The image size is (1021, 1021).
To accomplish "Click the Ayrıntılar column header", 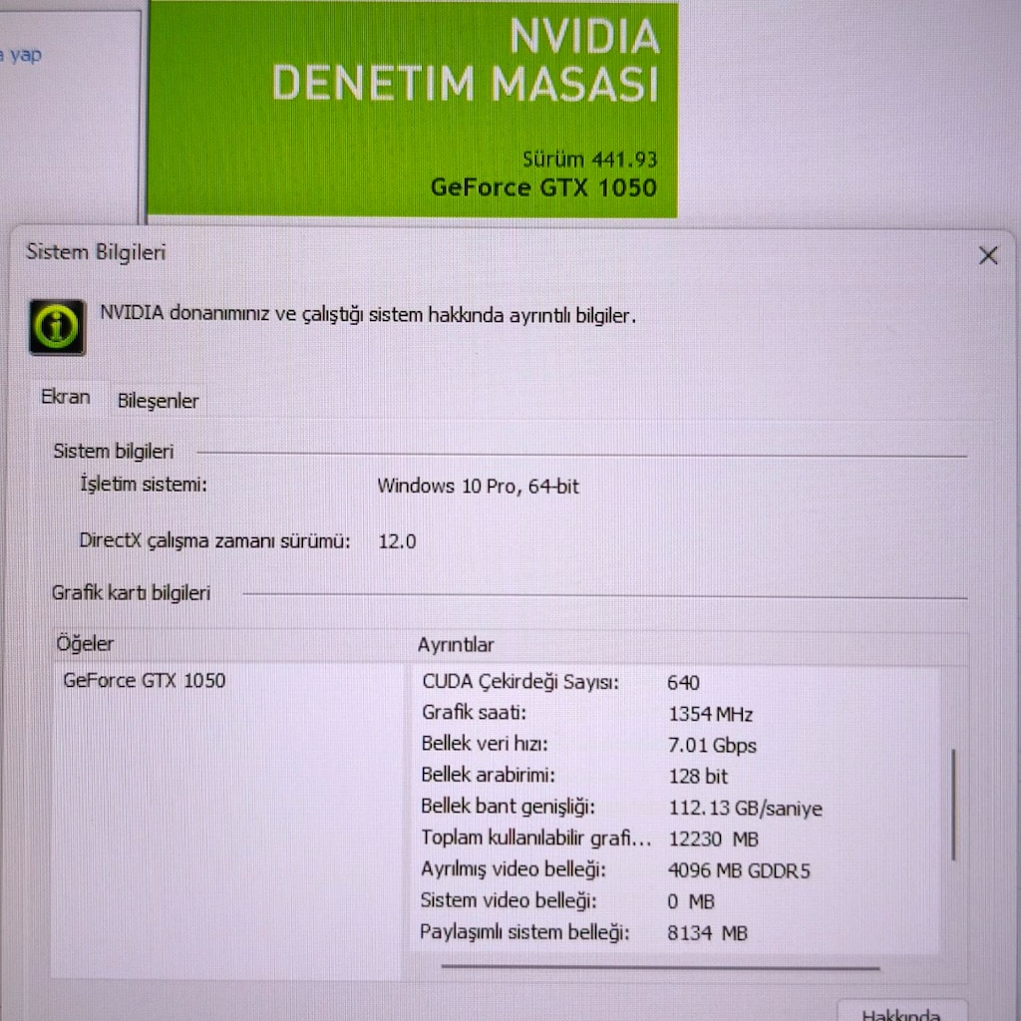I will click(x=690, y=645).
